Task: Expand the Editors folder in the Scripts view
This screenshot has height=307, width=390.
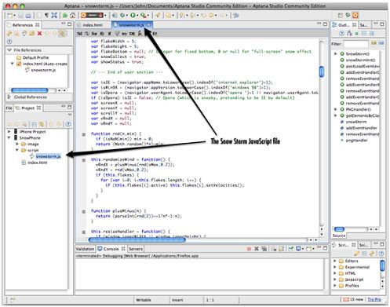Action: point(335,261)
